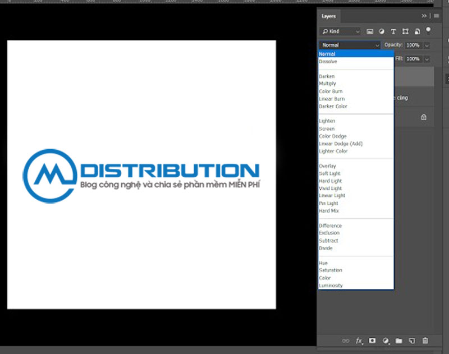Add a layer mask
The height and width of the screenshot is (354, 449).
coord(372,341)
